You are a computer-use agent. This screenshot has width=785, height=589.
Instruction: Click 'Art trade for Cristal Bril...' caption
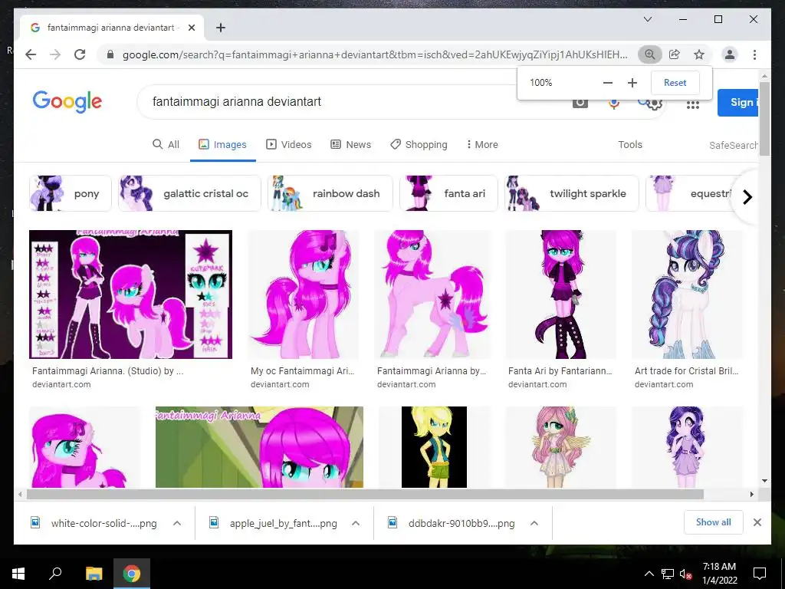[x=686, y=371]
